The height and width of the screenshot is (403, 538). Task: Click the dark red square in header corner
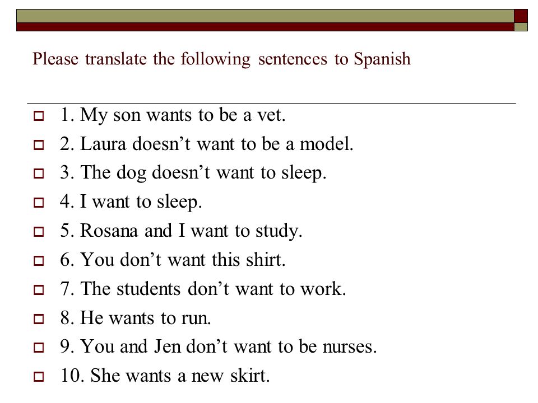(521, 16)
